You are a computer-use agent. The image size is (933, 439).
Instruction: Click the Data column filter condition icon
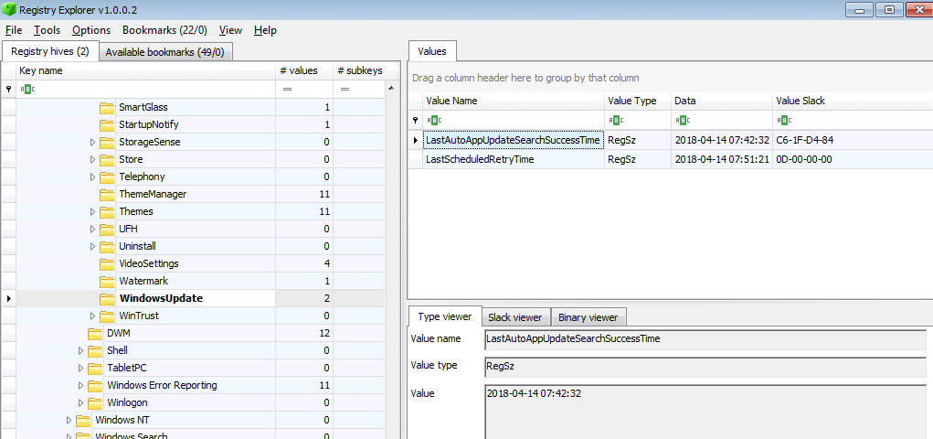tap(684, 121)
